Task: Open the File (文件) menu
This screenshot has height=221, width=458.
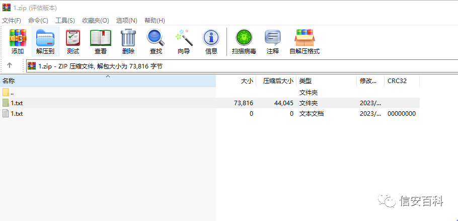Action: [x=12, y=21]
